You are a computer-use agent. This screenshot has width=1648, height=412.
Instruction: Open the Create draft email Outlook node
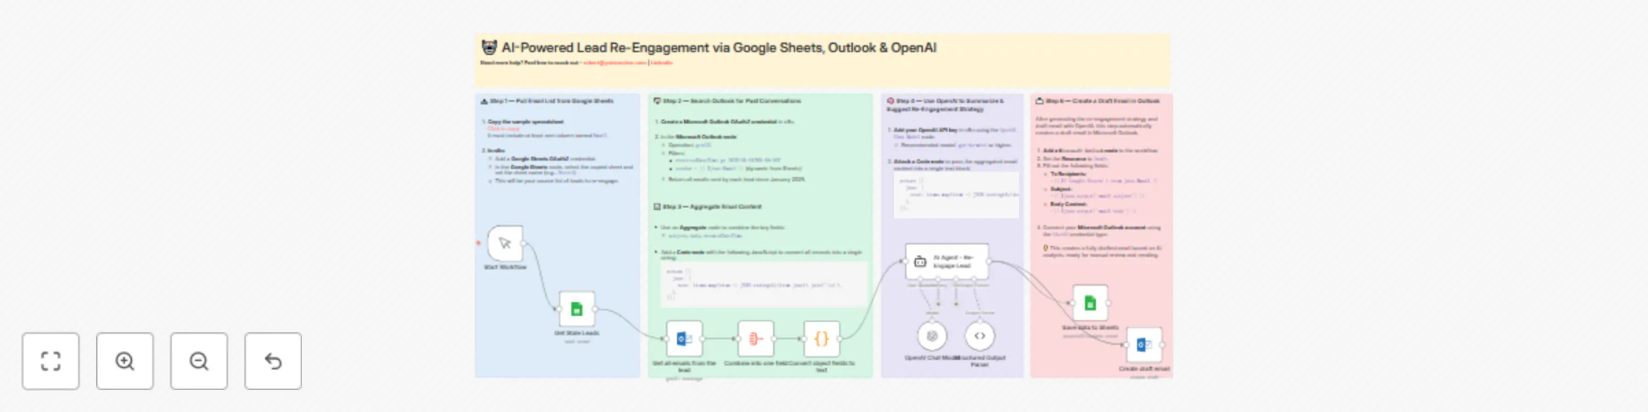pyautogui.click(x=1144, y=345)
